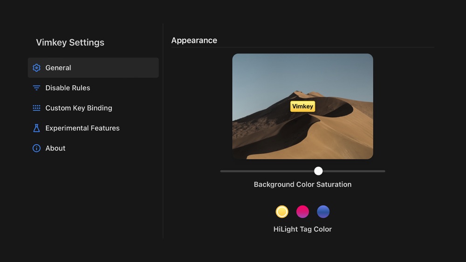Click the right end of the saturation slider track
This screenshot has height=262, width=466.
[384, 171]
